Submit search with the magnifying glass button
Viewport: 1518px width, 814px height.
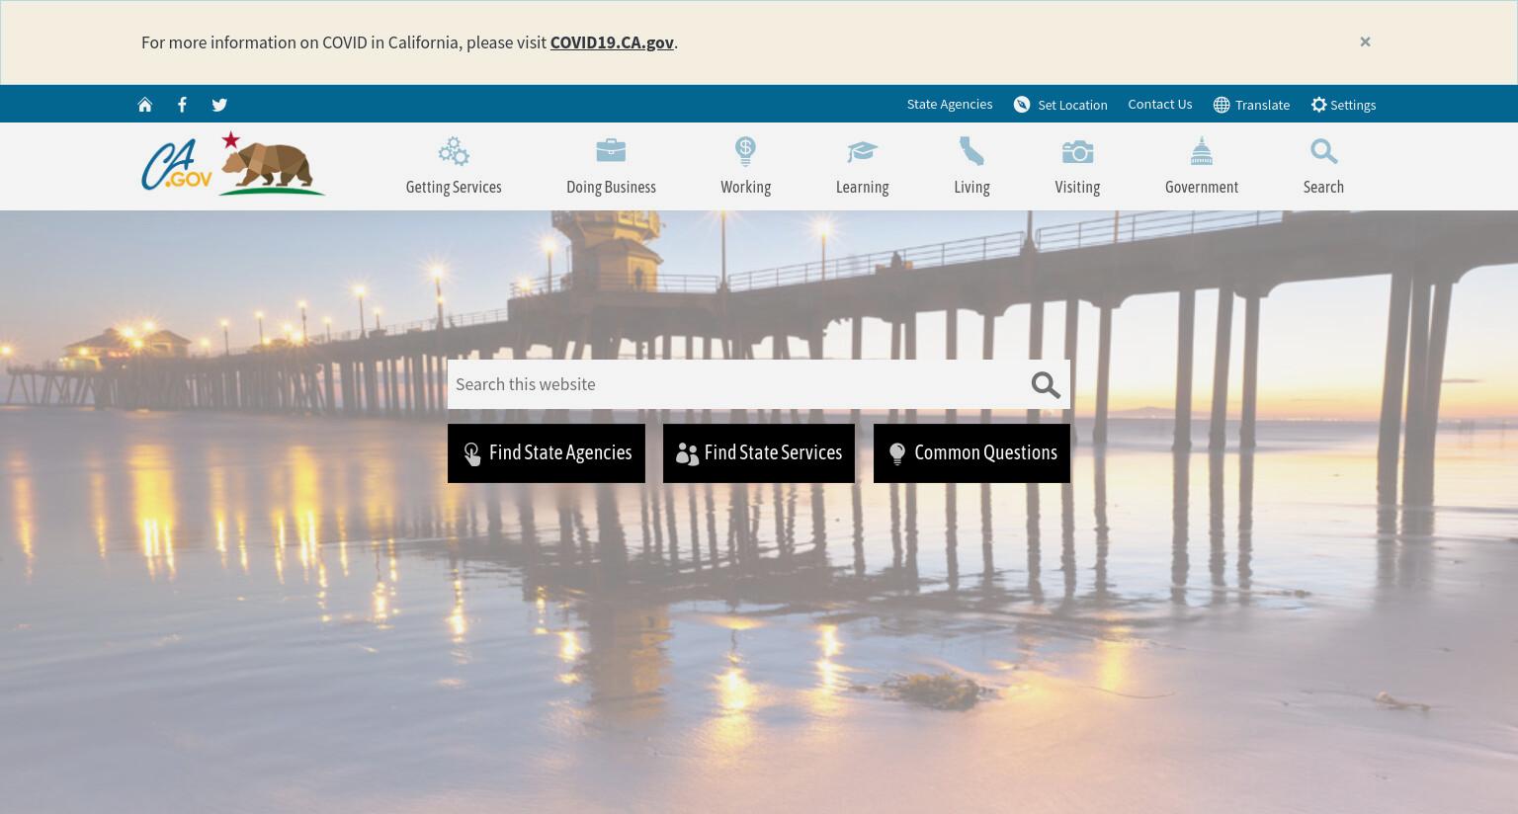1046,385
